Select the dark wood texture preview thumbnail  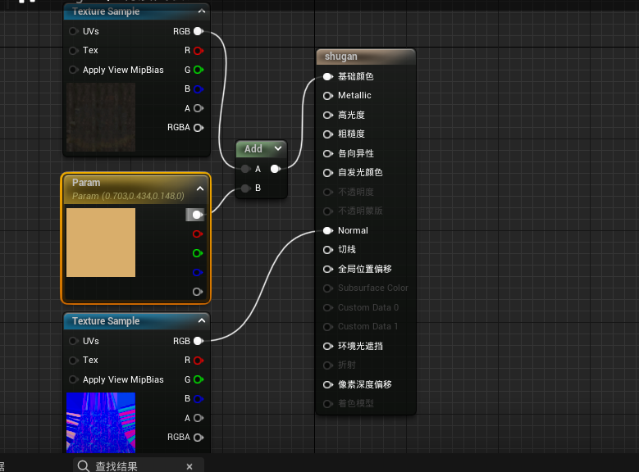101,117
